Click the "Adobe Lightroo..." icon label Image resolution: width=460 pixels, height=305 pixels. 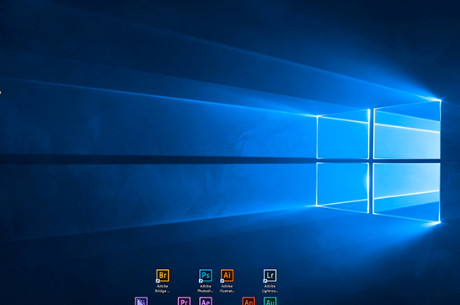[x=270, y=288]
